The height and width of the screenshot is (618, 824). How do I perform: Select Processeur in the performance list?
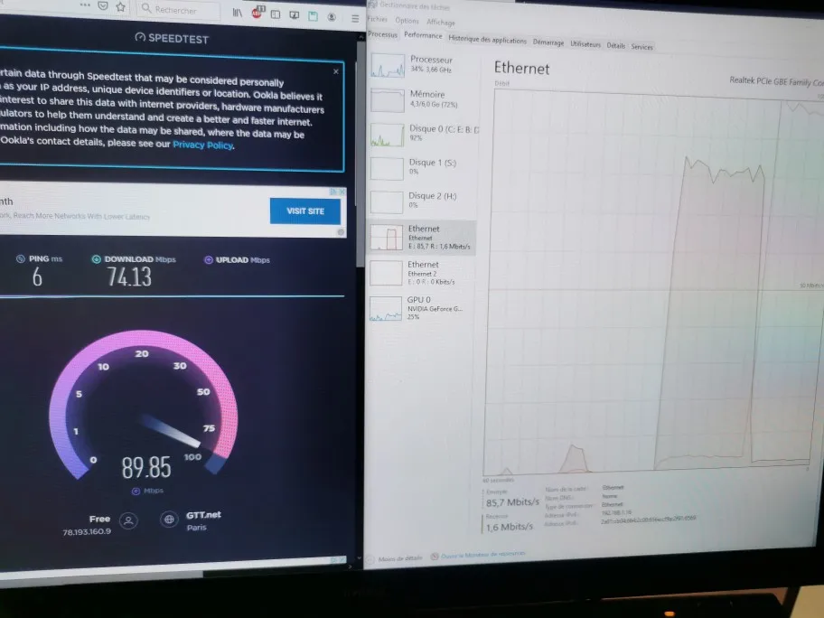coord(423,65)
